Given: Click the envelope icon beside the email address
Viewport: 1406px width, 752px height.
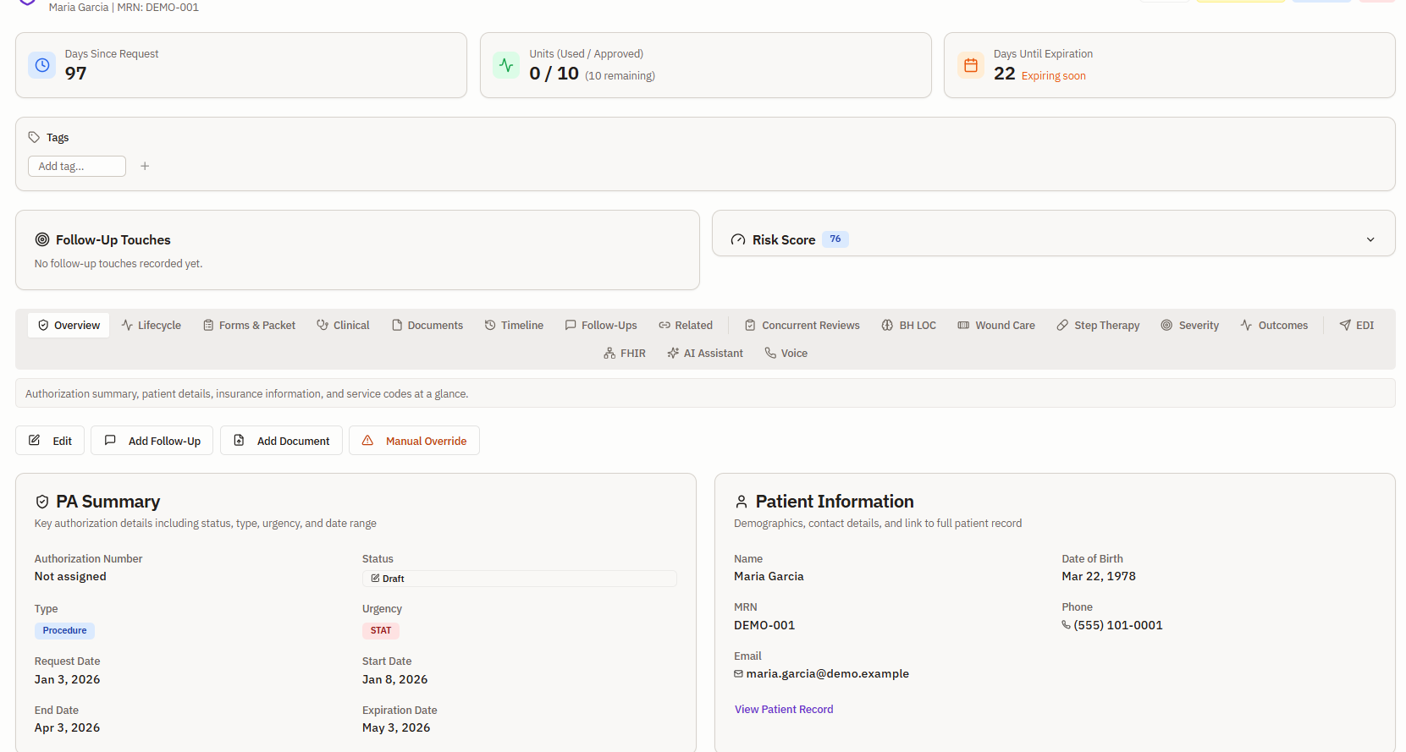Looking at the screenshot, I should 738,674.
